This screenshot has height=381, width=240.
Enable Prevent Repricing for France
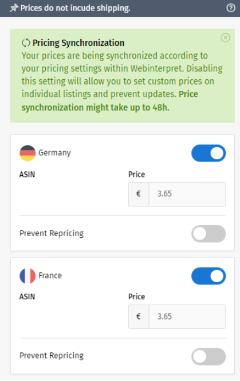pos(208,356)
